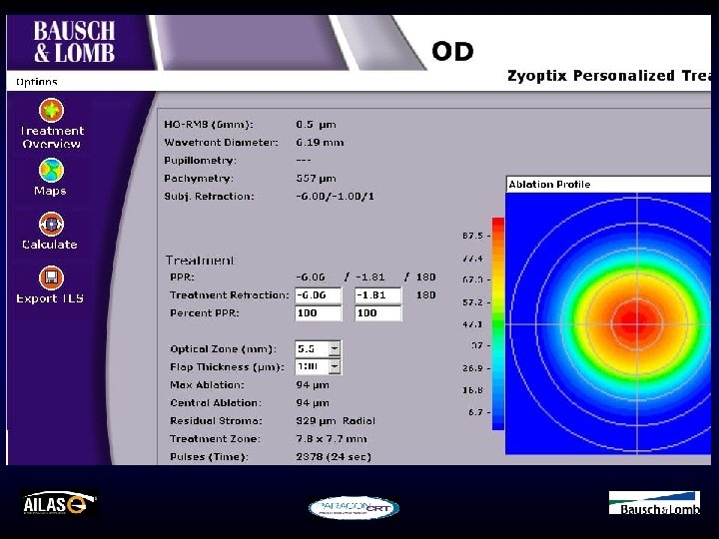Viewport: 719px width, 539px height.
Task: Click the Treatment Zone value 7.8 x 7.7 mm
Action: point(332,438)
